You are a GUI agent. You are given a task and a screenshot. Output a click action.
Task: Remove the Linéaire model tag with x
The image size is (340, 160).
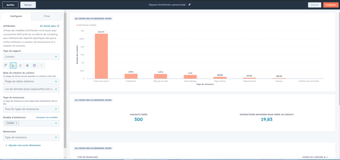pyautogui.click(x=17, y=123)
